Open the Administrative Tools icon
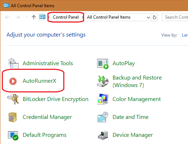 click(13, 63)
